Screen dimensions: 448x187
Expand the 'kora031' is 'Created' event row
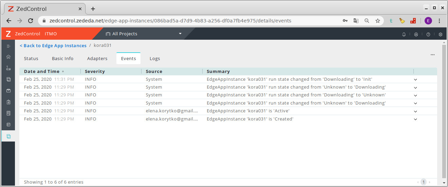pyautogui.click(x=415, y=119)
